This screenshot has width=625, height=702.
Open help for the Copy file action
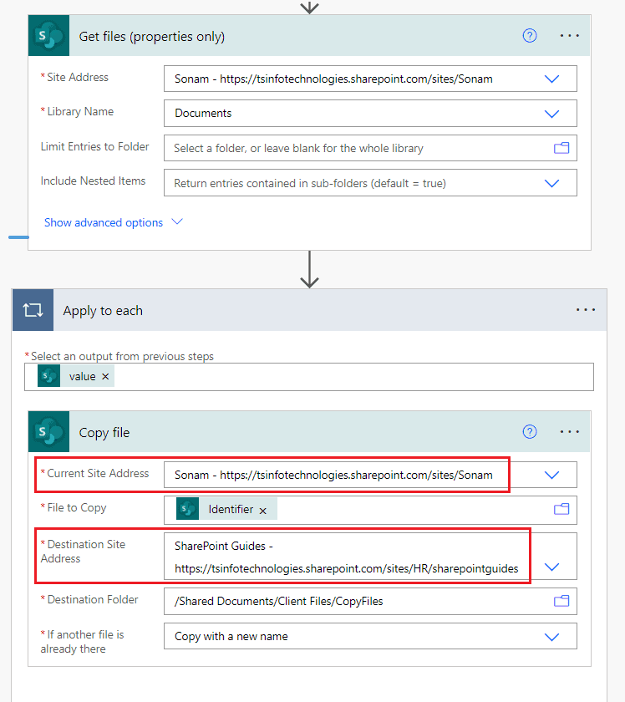530,431
